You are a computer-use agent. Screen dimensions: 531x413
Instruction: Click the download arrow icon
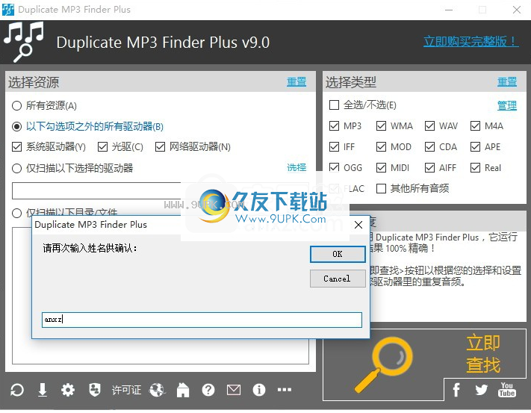pos(43,390)
